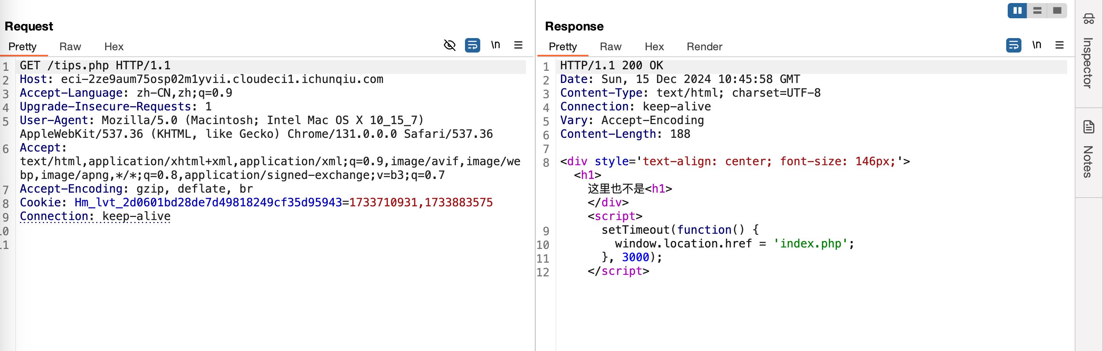This screenshot has height=351, width=1103.
Task: Click the setTimeout(function() line
Action: pos(680,230)
